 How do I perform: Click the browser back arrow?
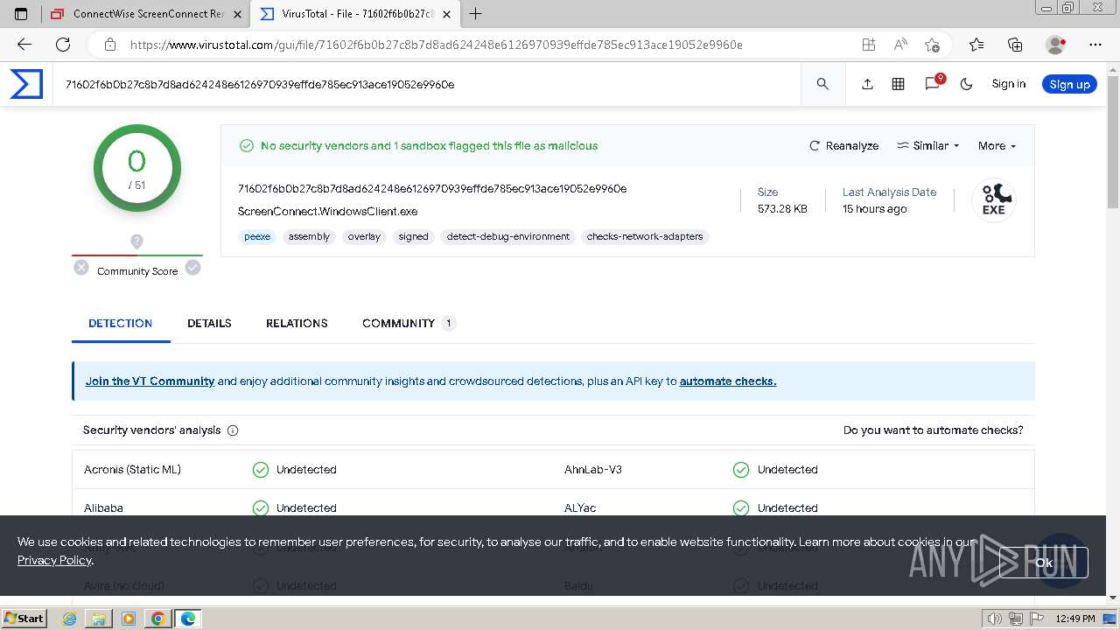pyautogui.click(x=24, y=45)
